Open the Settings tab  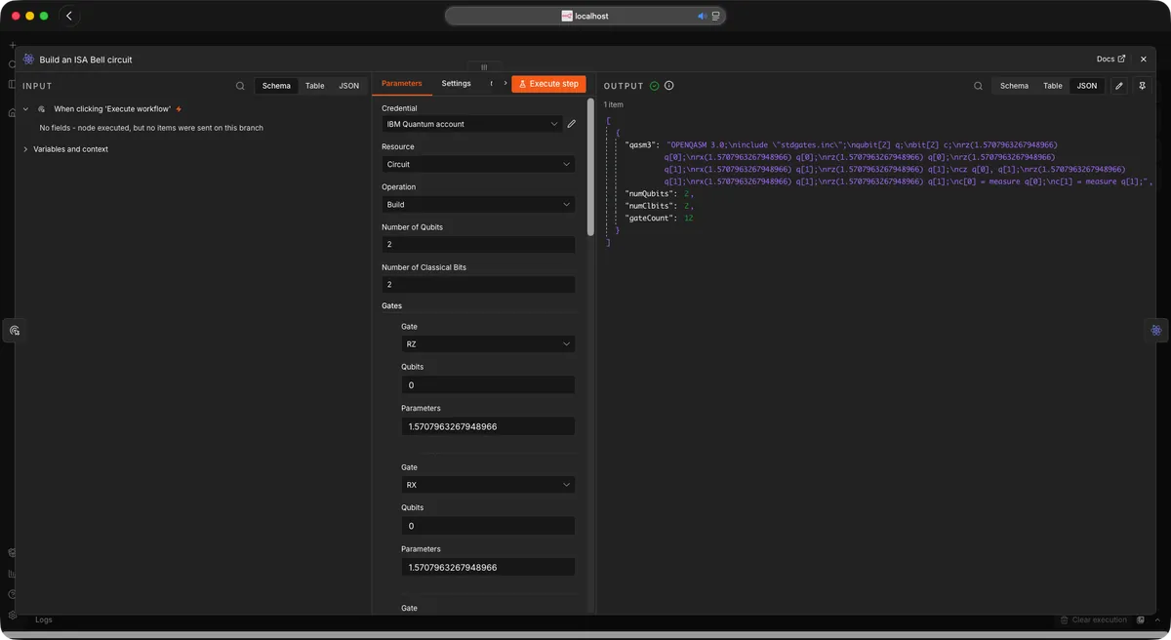[x=456, y=84]
